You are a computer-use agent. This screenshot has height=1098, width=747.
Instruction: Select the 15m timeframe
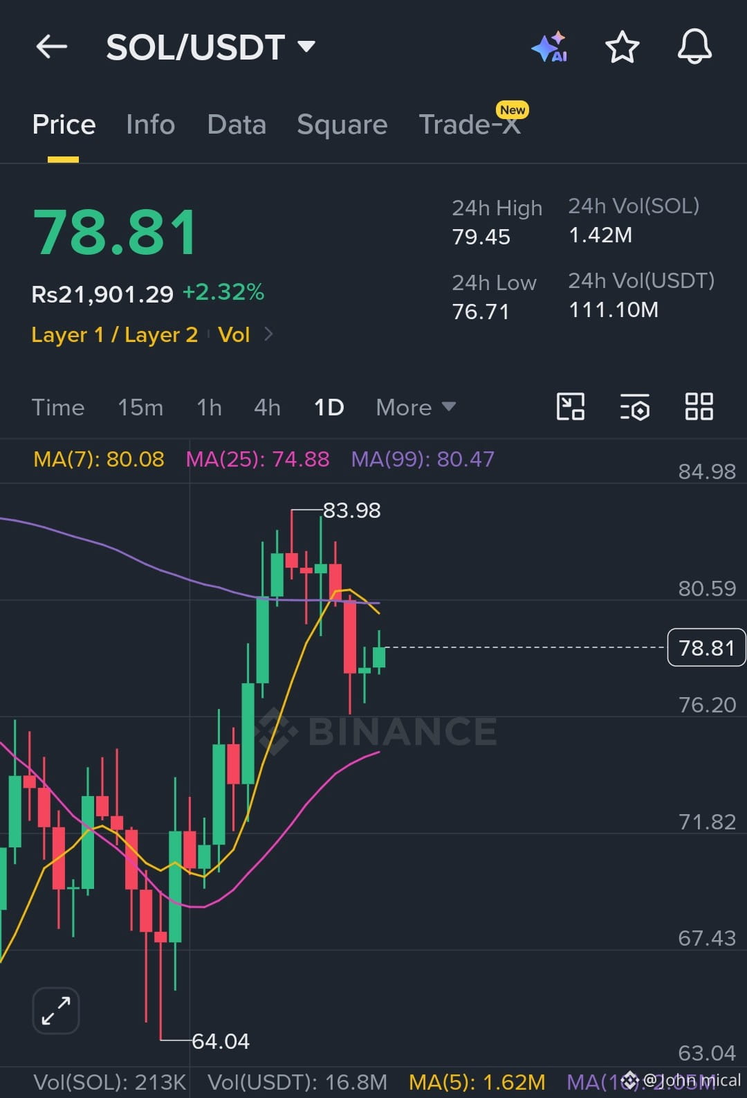(140, 407)
